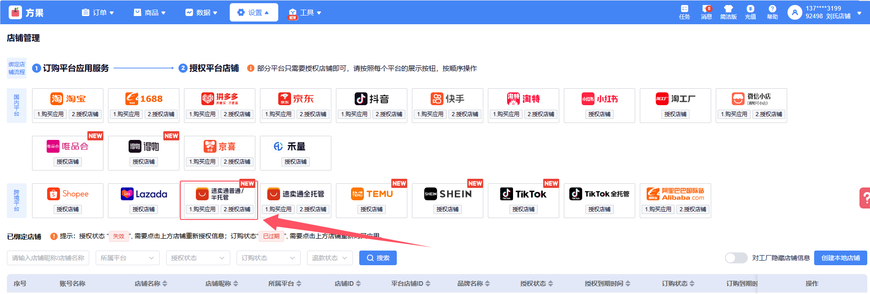Toggle 对工厂隐藏店铺信息 switch
This screenshot has width=870, height=294.
tap(736, 258)
